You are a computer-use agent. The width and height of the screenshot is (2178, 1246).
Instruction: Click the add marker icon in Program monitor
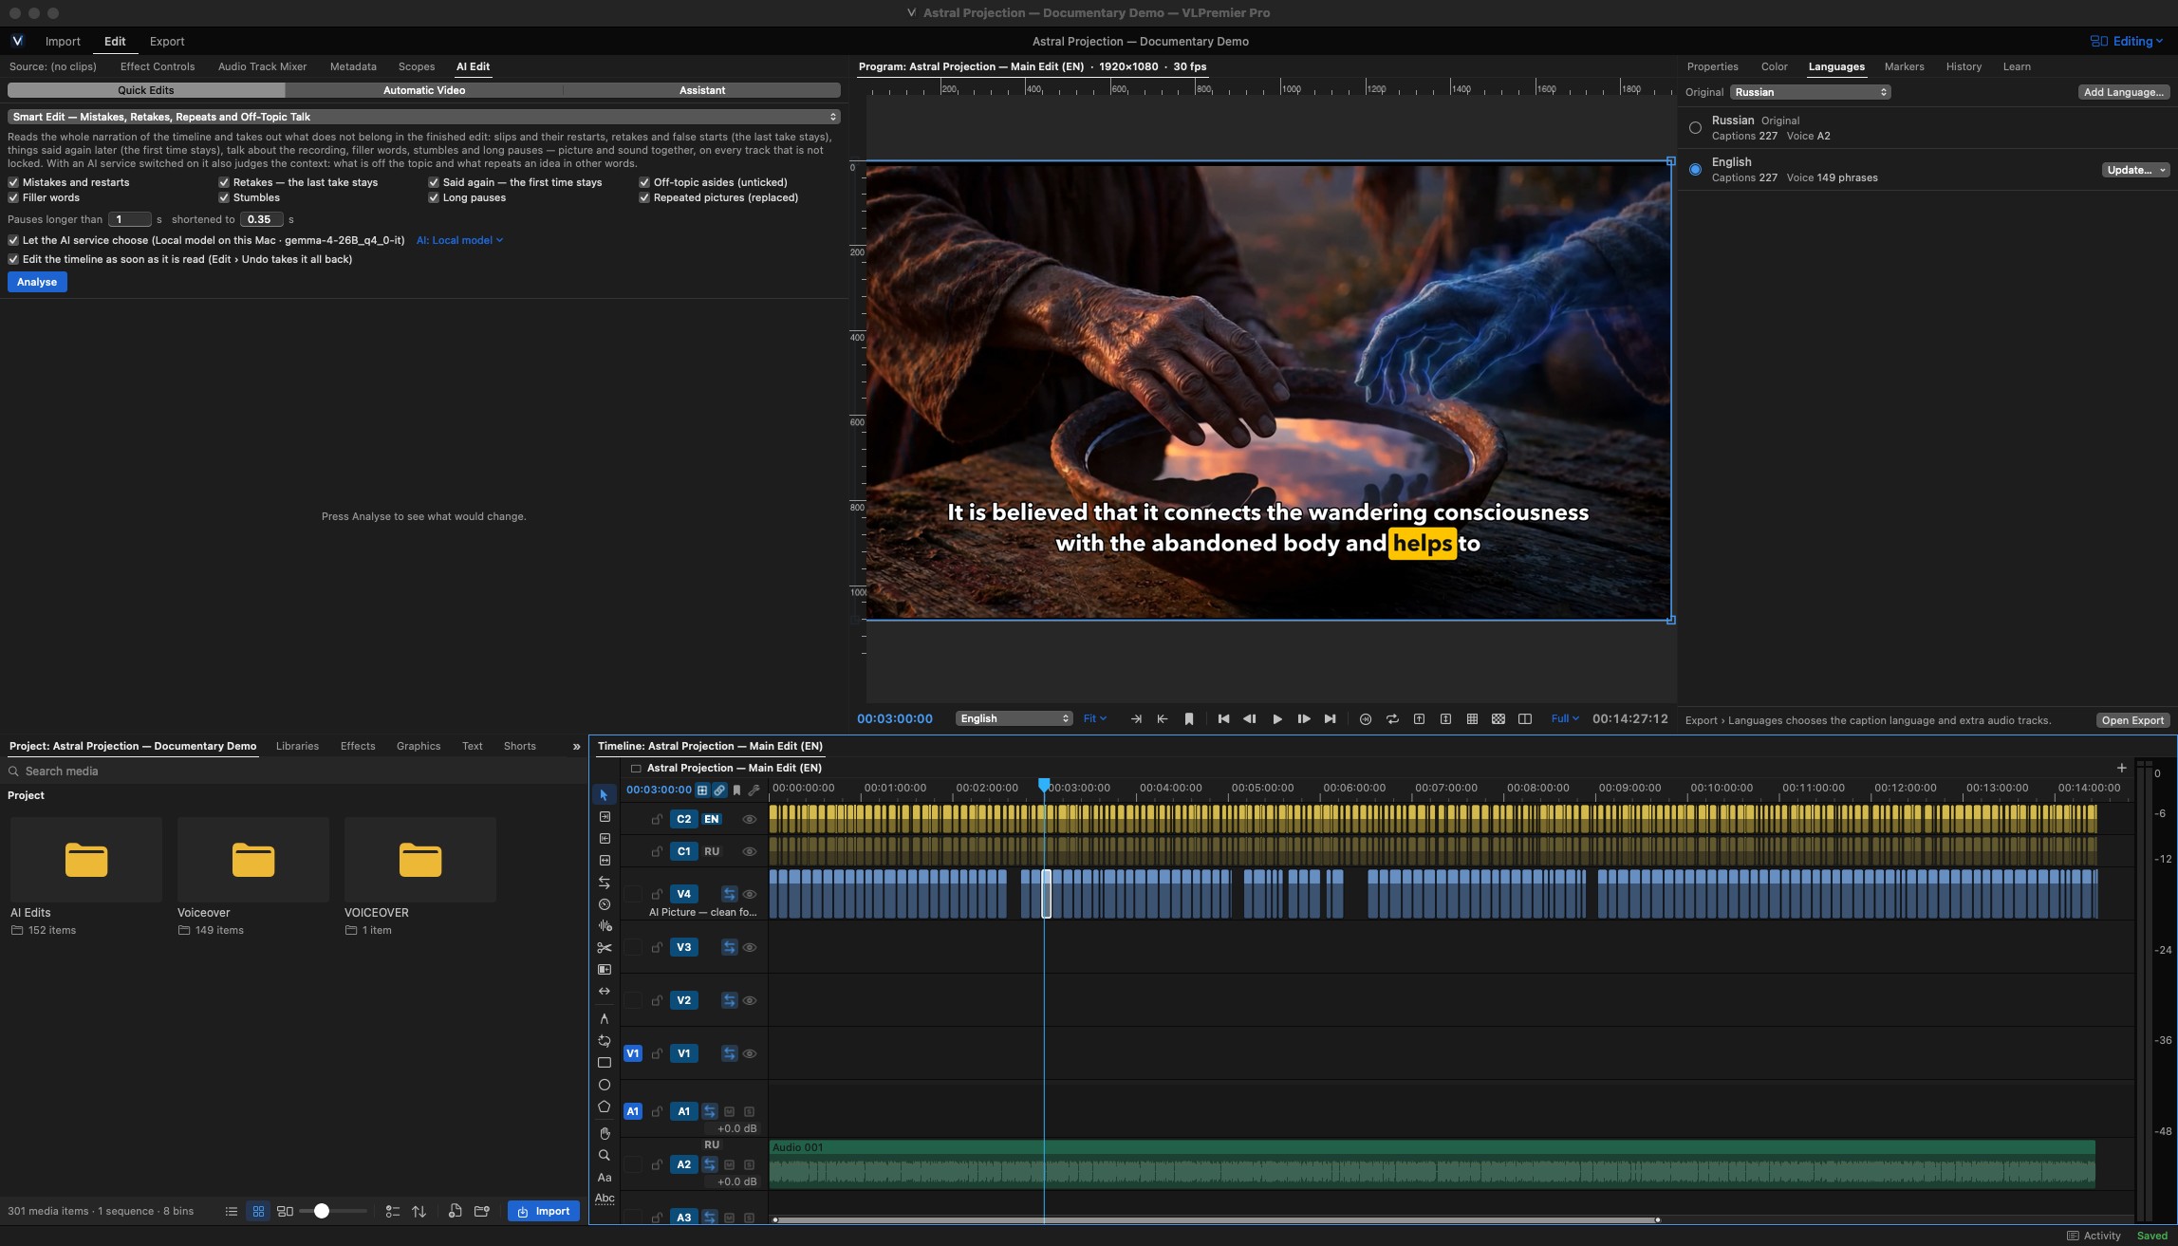tap(1189, 719)
